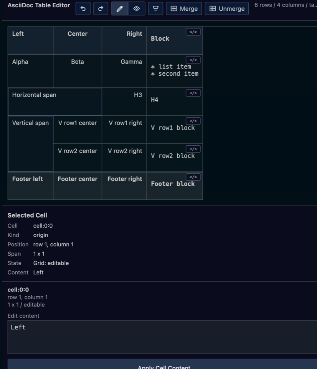Click the bold cell:0:0 editor heading

(18, 290)
